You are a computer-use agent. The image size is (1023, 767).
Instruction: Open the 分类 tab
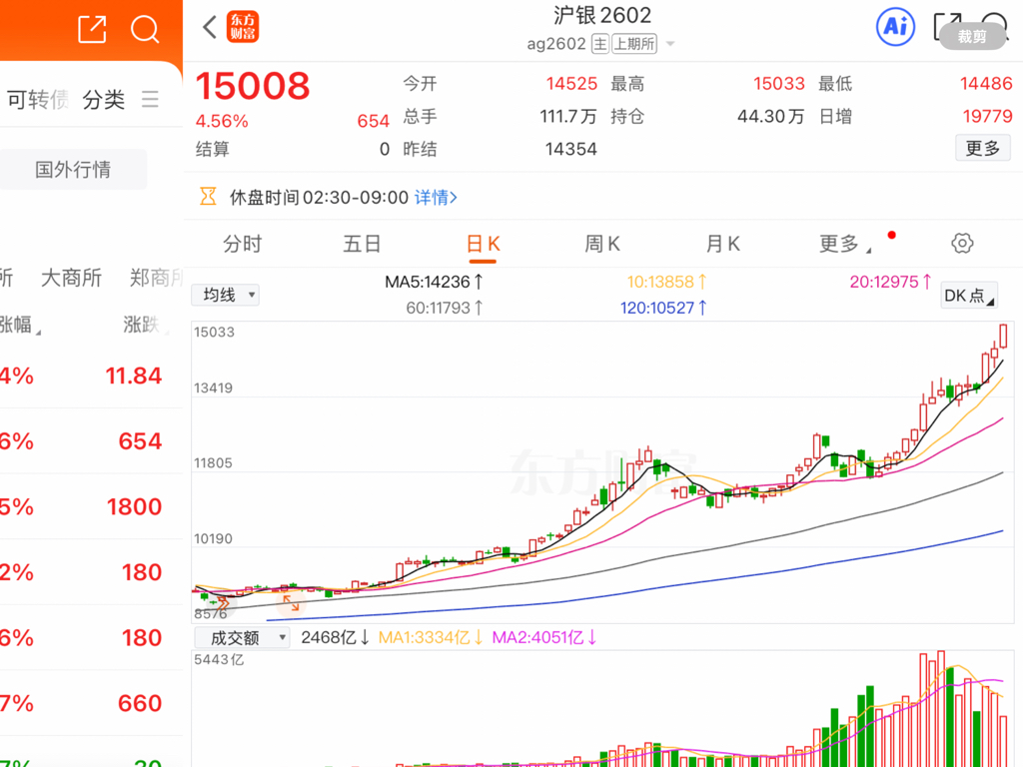click(104, 99)
